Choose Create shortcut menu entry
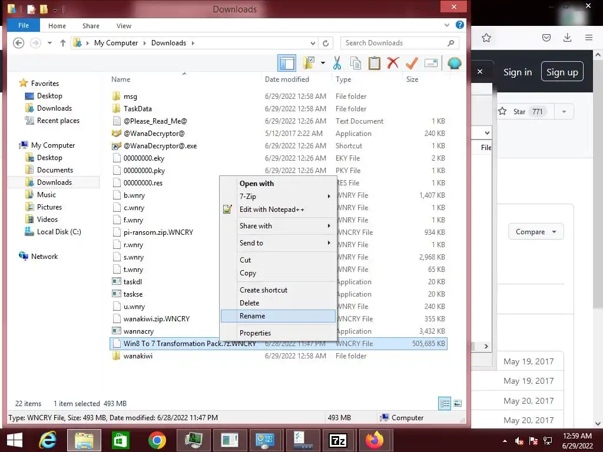 (279, 290)
